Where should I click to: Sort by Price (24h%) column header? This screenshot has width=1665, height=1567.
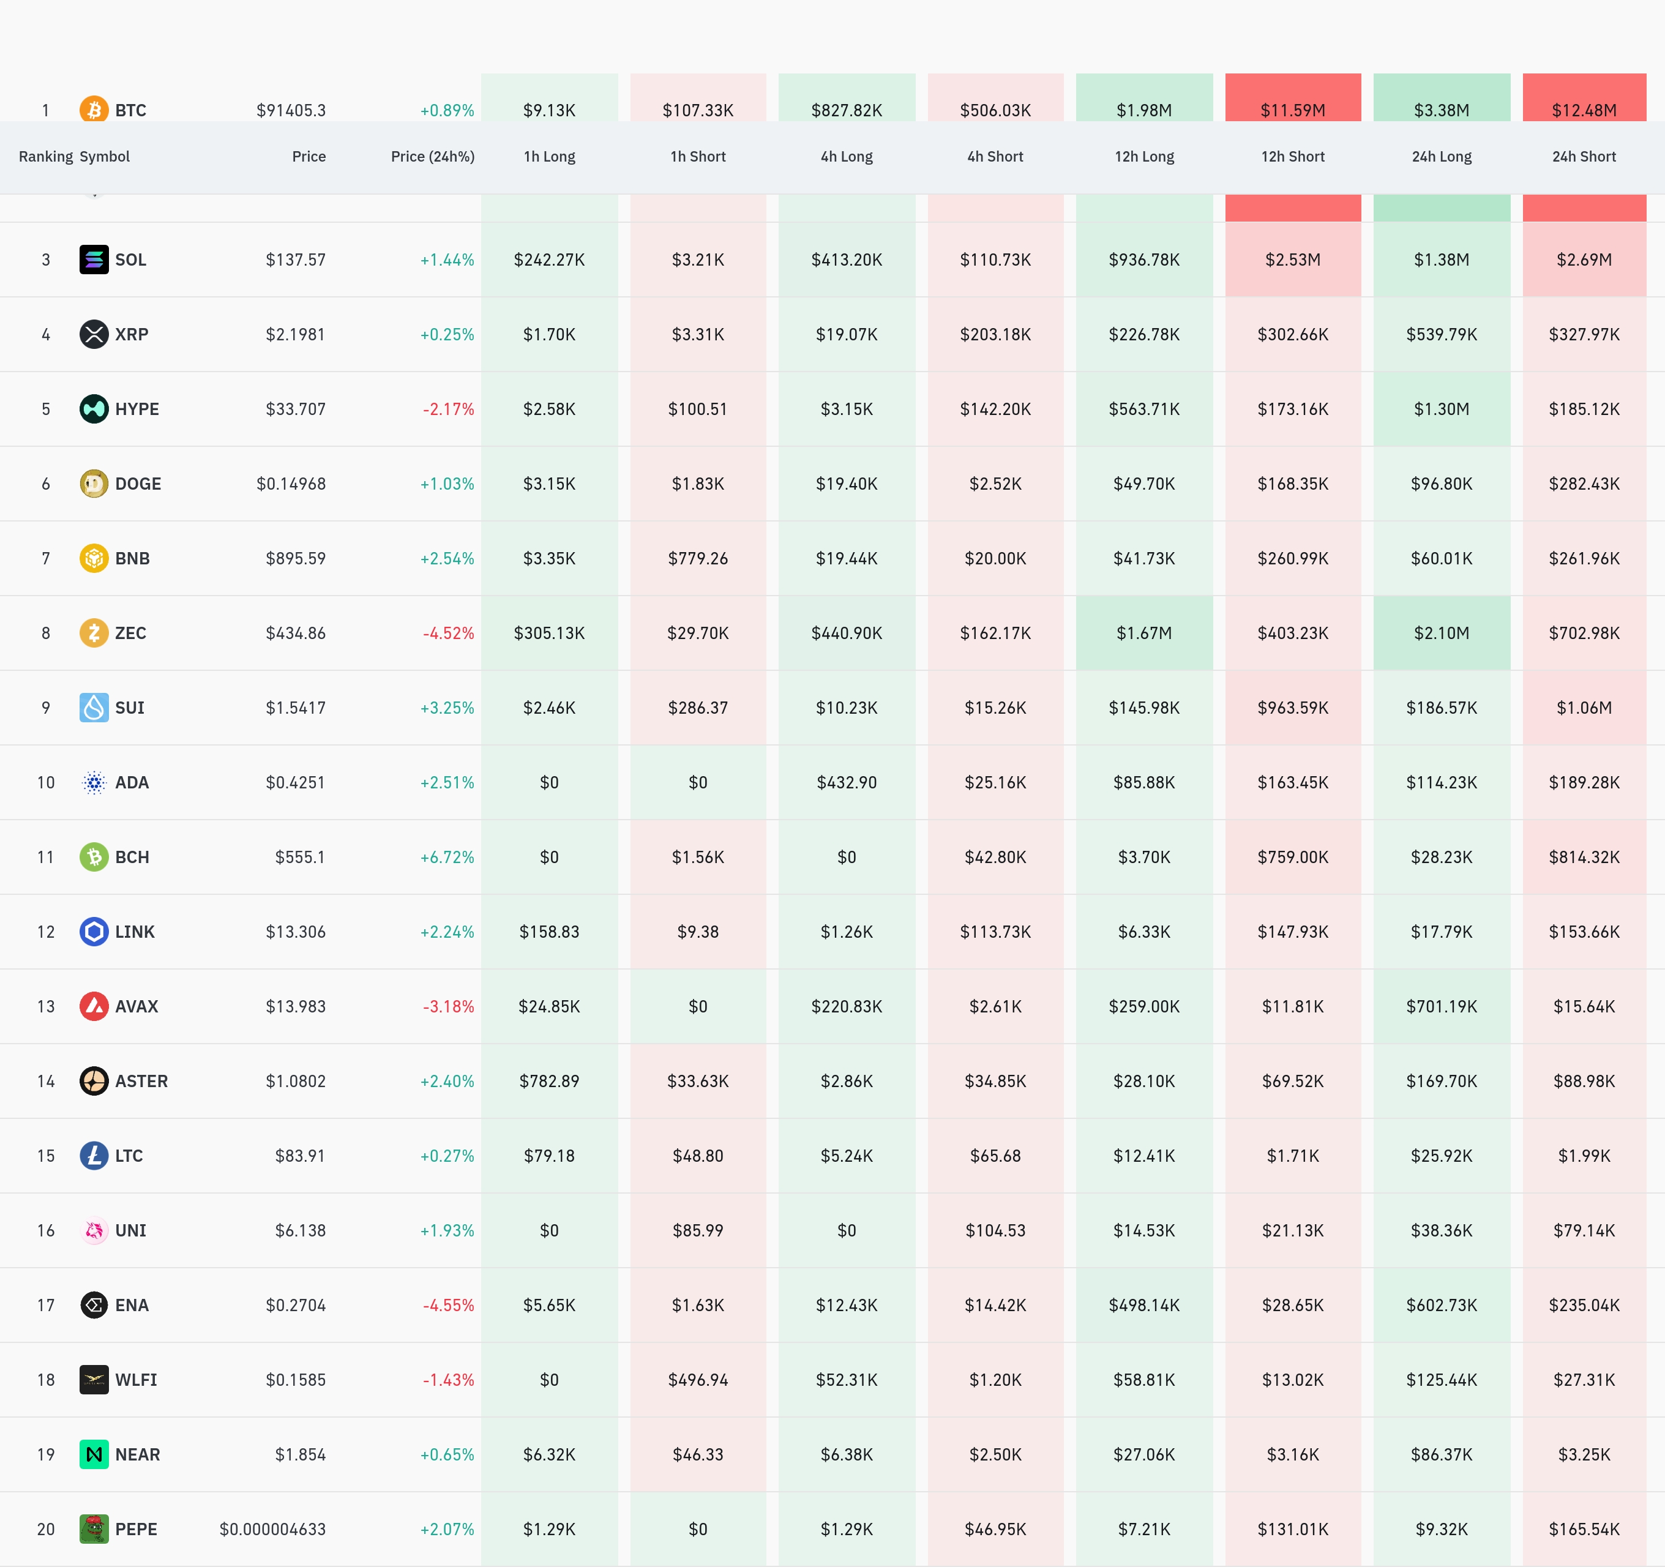point(432,157)
